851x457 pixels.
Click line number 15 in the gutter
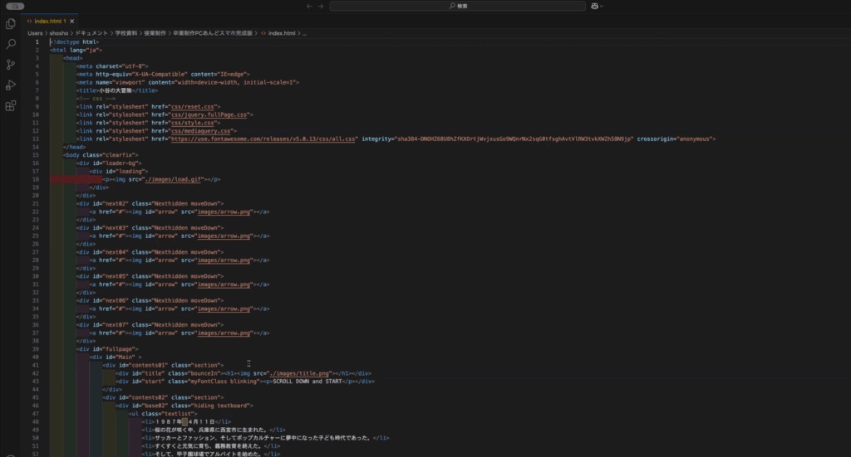tap(37, 154)
